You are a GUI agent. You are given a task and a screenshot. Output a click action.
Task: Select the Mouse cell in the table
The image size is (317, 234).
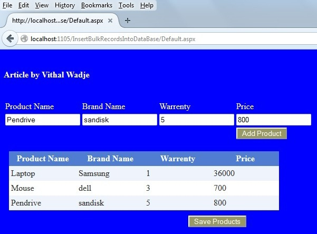click(x=23, y=188)
